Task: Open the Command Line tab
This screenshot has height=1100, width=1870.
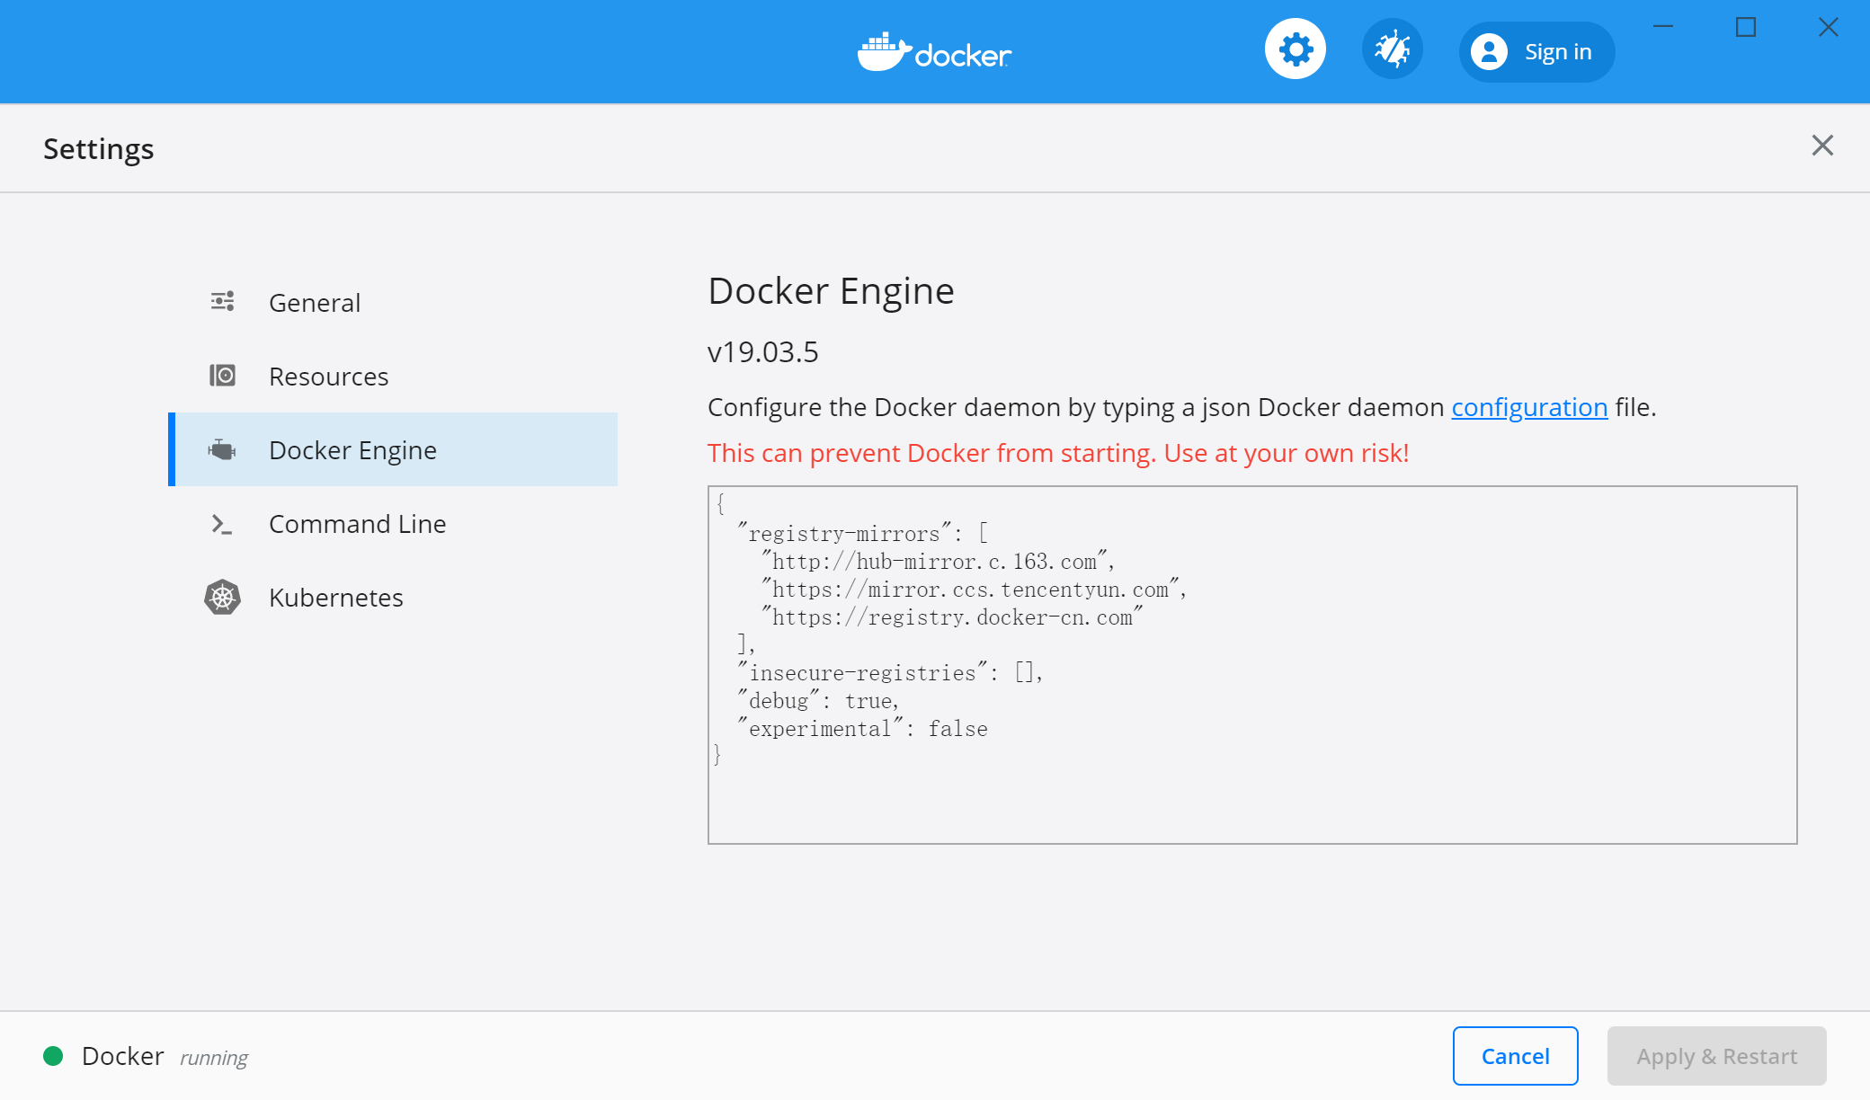Action: click(x=393, y=523)
